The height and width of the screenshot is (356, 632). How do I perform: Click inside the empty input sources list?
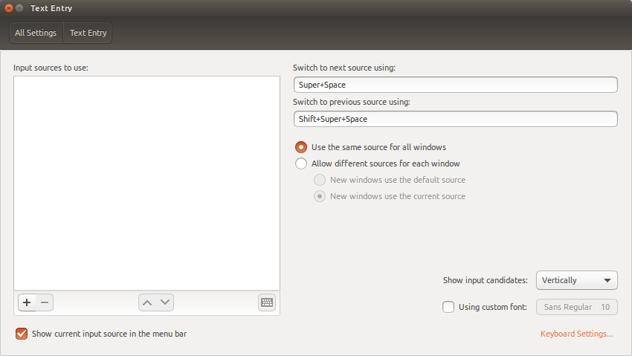coord(146,184)
